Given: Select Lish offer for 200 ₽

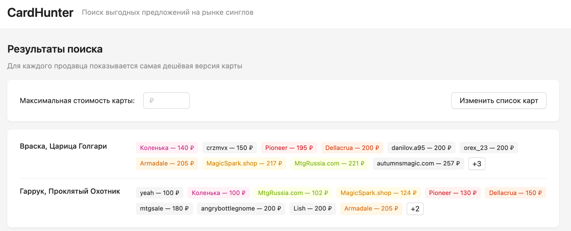Looking at the screenshot, I should tap(312, 209).
